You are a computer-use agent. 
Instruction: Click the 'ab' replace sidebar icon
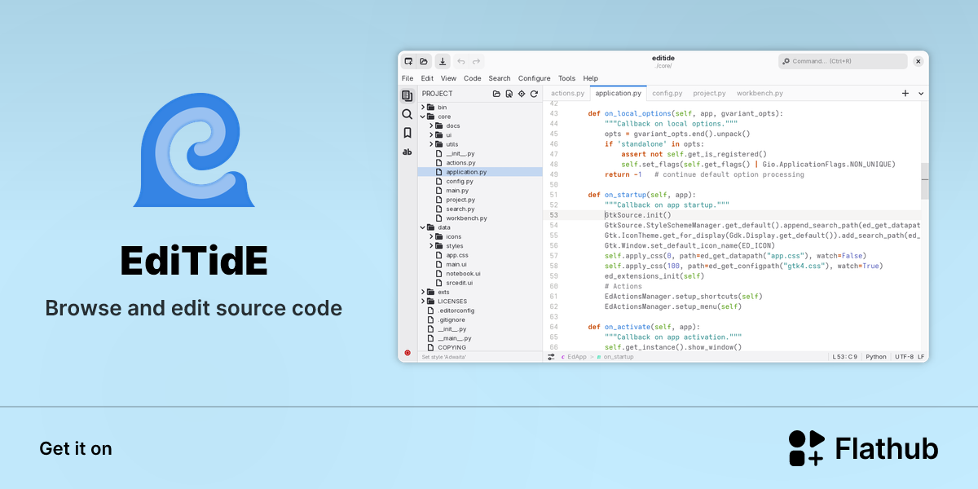(407, 152)
